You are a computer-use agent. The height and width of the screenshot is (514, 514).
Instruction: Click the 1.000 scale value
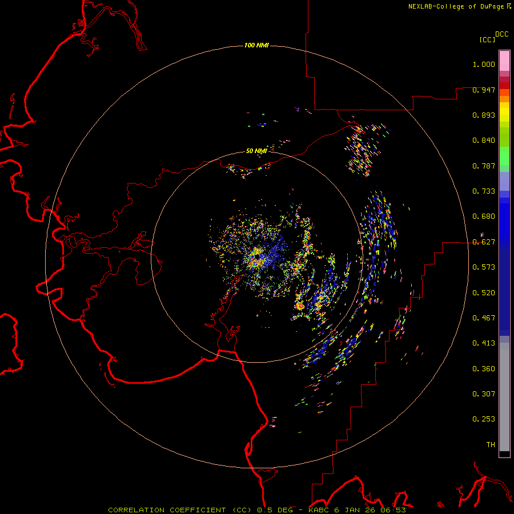[x=484, y=64]
